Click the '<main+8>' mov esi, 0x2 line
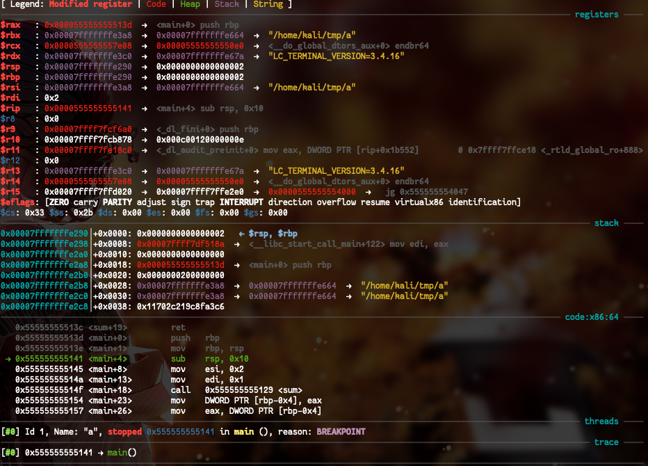Image resolution: width=648 pixels, height=466 pixels. coord(129,369)
